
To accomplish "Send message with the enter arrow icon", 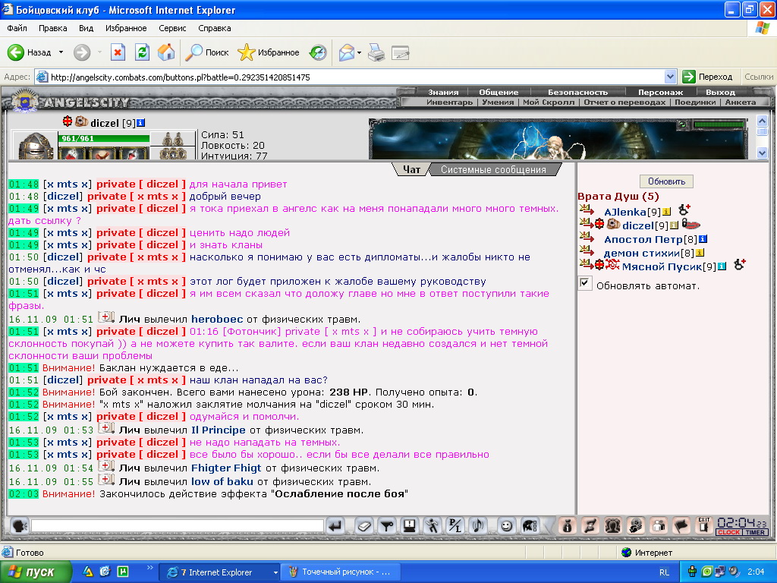I will click(x=335, y=525).
